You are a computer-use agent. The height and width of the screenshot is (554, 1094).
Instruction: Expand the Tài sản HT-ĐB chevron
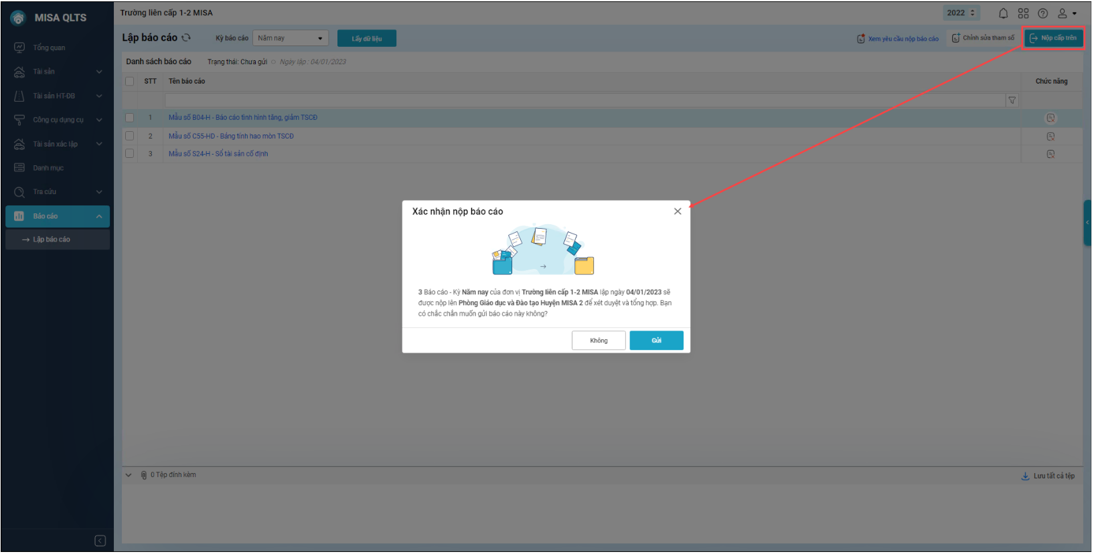tap(99, 96)
